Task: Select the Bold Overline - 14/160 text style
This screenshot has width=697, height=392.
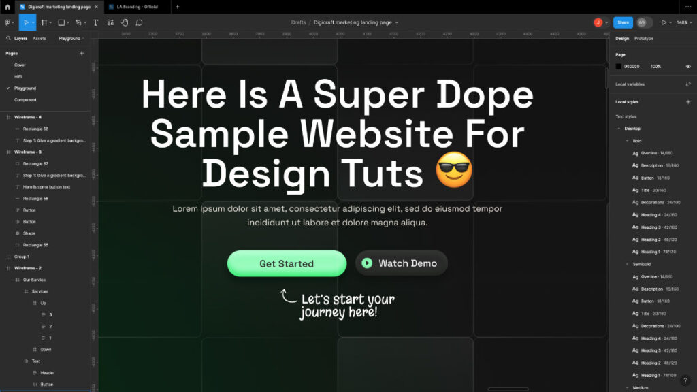Action: pyautogui.click(x=654, y=153)
